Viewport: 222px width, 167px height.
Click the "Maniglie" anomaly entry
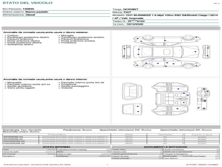pos(67,36)
